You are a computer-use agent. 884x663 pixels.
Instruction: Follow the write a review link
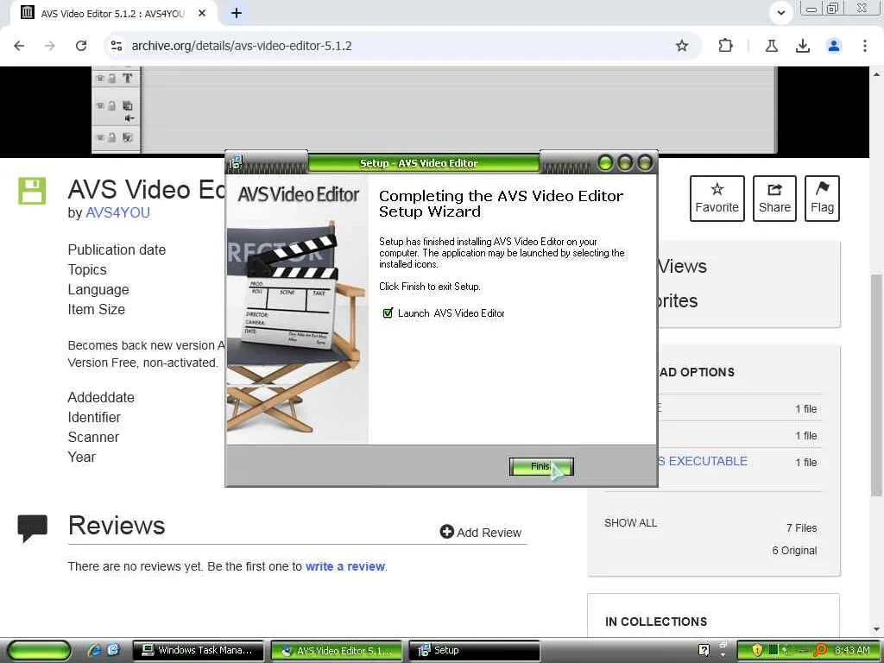coord(345,566)
